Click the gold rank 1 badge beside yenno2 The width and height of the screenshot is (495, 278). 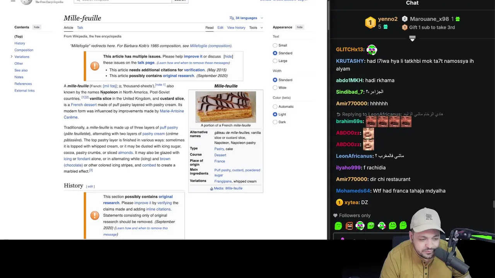pos(370,22)
